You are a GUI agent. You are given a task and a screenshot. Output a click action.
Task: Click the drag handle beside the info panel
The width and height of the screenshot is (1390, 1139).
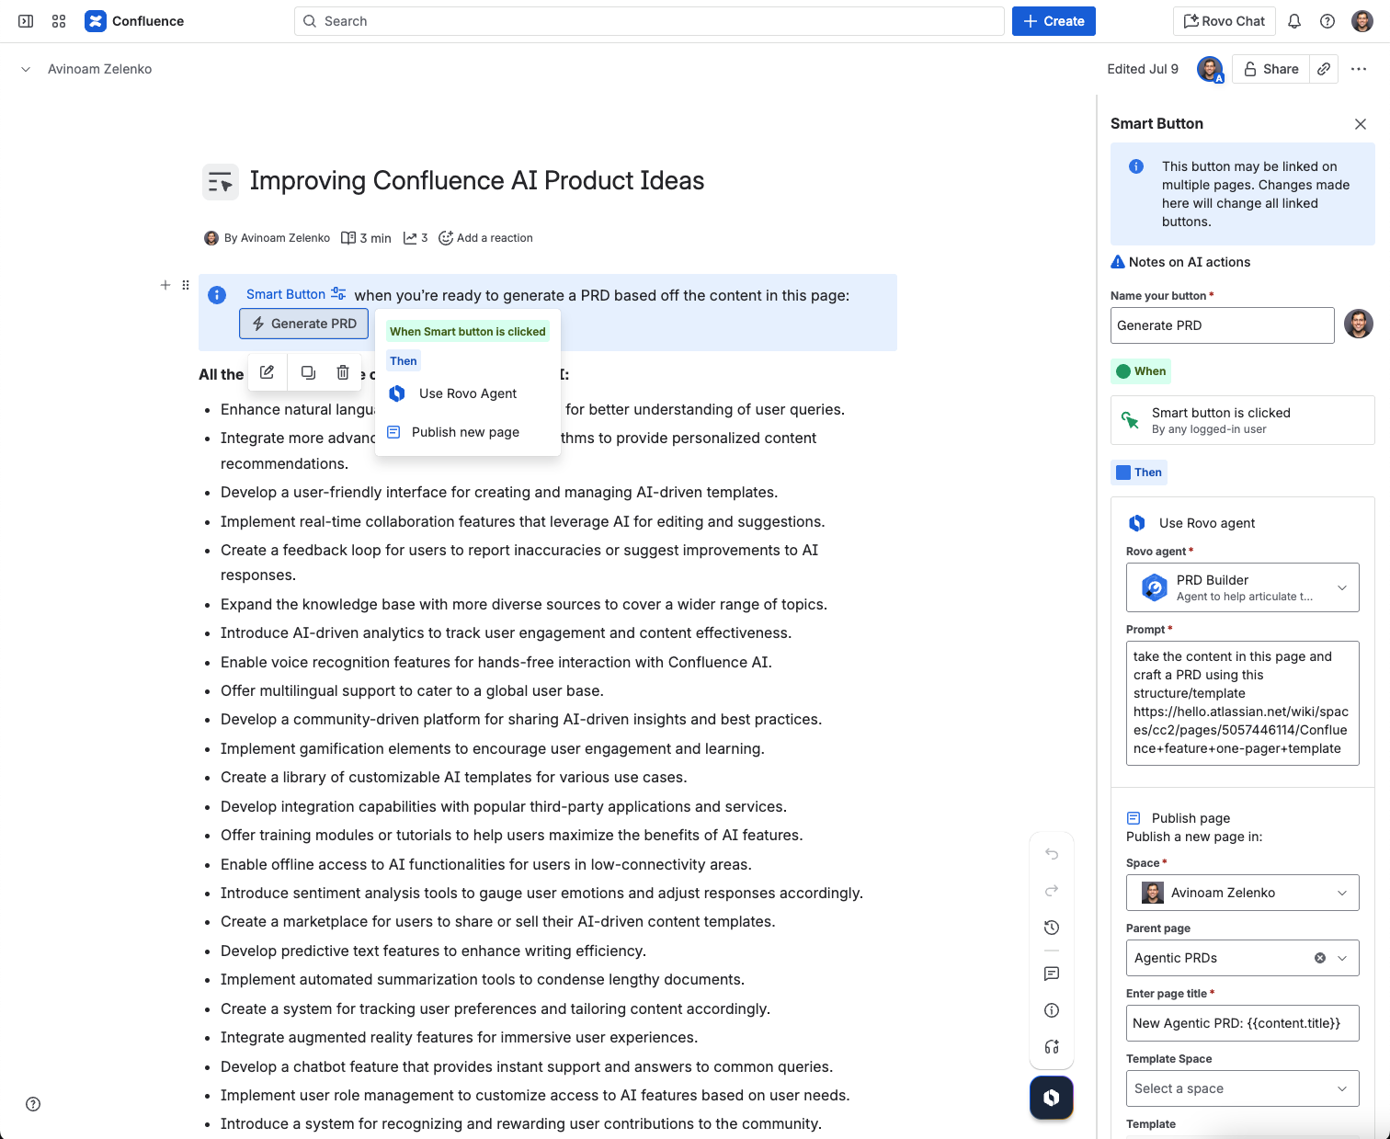tap(186, 285)
